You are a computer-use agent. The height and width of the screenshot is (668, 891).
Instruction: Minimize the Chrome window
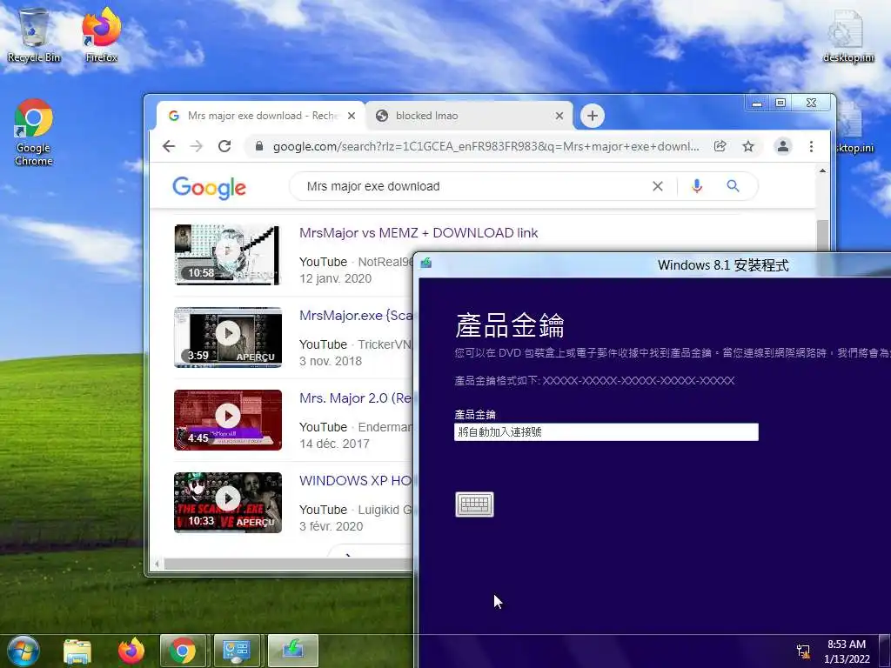click(x=757, y=103)
